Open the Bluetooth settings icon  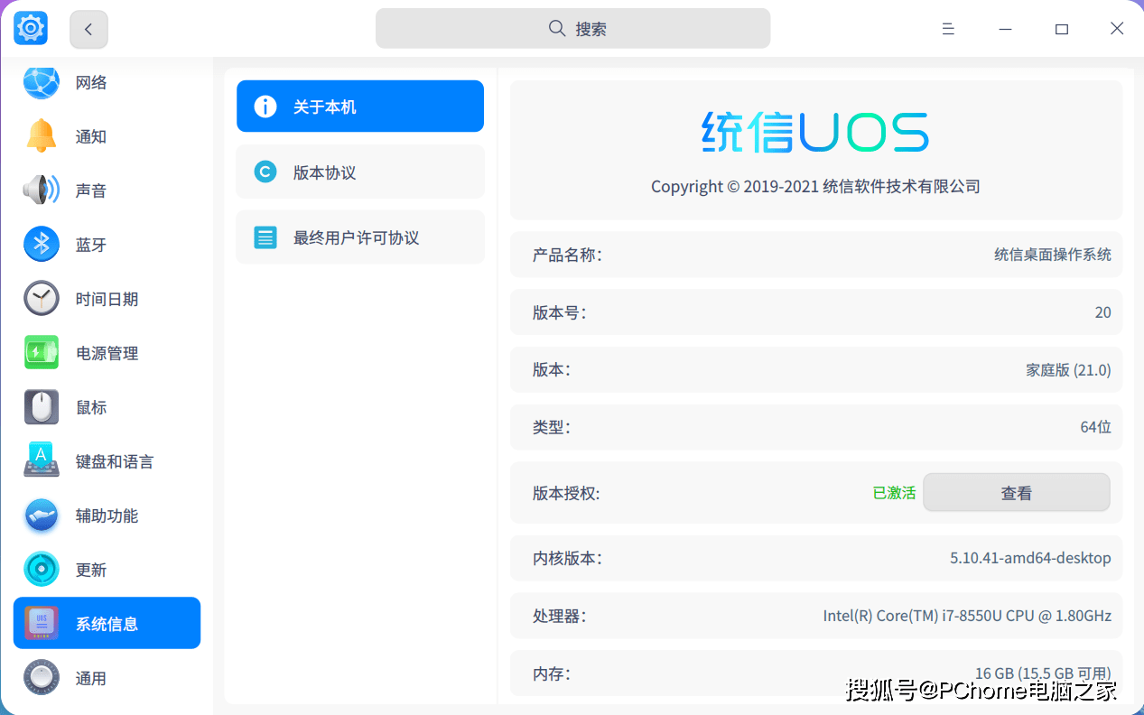tap(41, 245)
